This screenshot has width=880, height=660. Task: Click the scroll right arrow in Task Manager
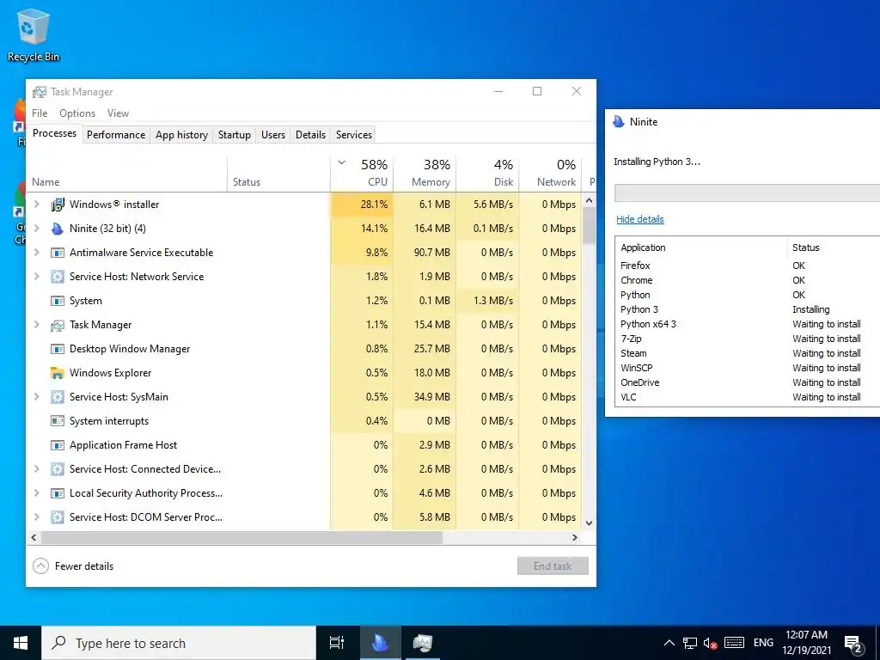click(x=575, y=538)
